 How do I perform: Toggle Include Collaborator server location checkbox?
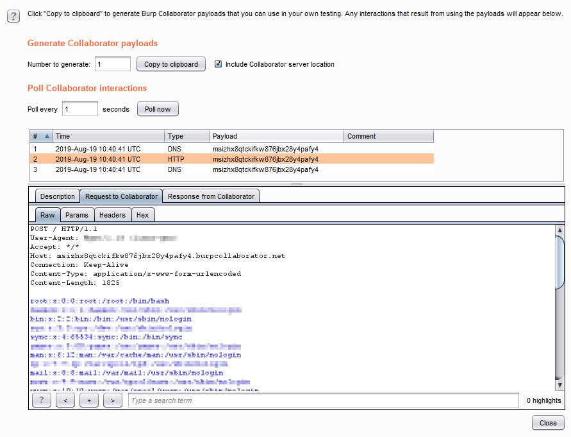coord(218,64)
